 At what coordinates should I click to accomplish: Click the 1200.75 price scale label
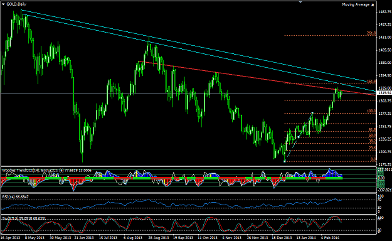385,152
